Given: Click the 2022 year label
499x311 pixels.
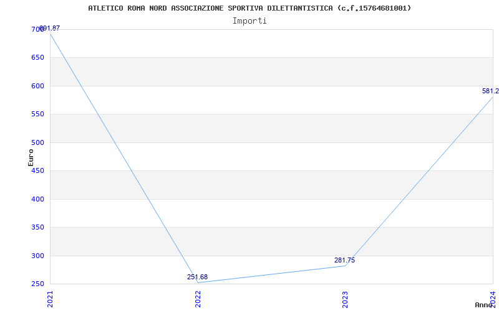Looking at the screenshot, I should 198,299.
